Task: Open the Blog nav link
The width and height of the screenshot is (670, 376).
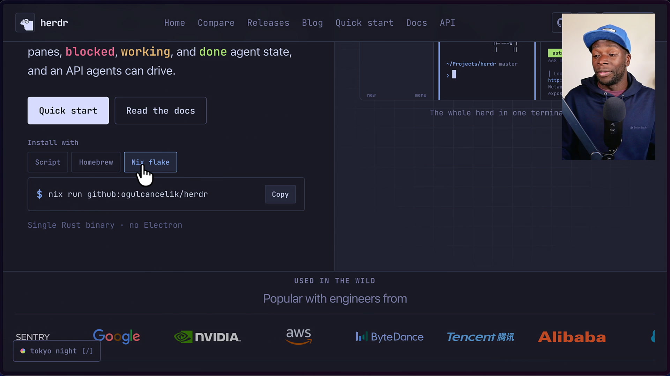Action: click(312, 23)
